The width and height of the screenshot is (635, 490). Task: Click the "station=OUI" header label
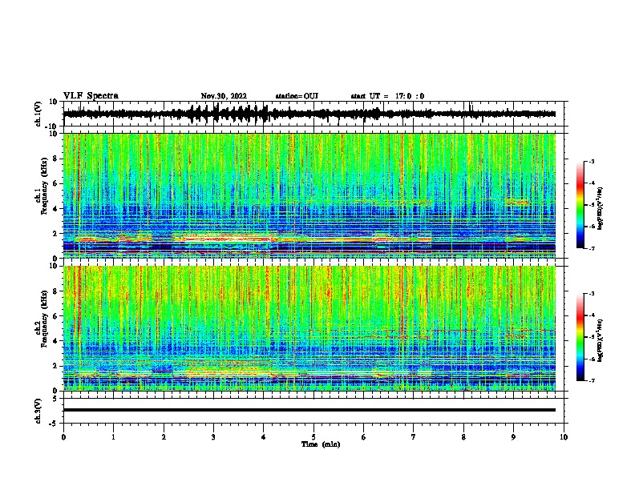coord(297,96)
